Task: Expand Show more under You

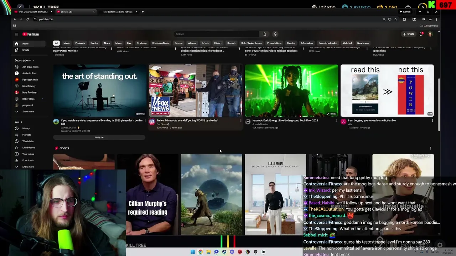Action: [28, 167]
